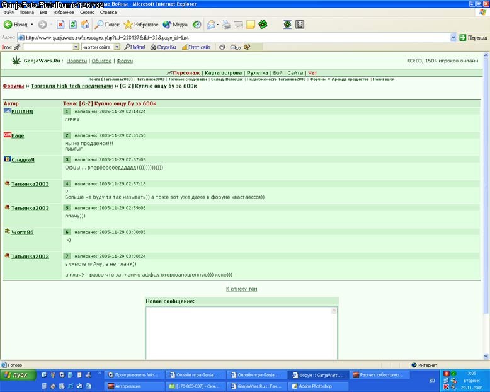Click the History toolbar icon

point(197,25)
